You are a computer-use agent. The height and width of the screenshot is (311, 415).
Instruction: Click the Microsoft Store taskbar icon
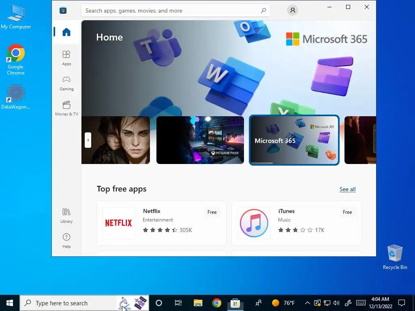(x=235, y=303)
